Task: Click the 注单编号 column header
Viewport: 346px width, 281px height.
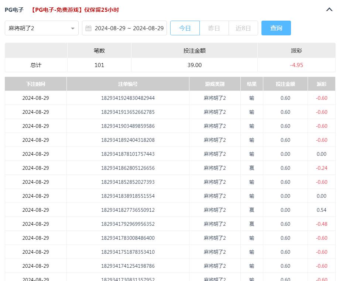Action: click(x=127, y=84)
